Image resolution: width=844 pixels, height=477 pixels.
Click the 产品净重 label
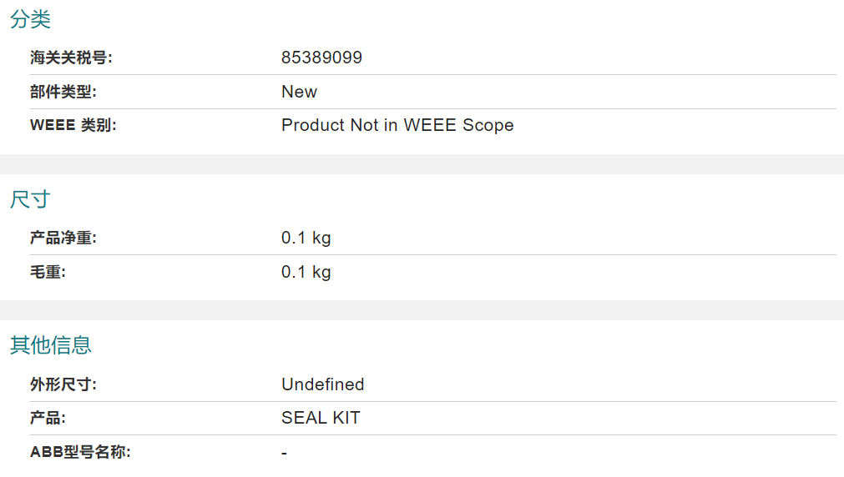tap(63, 238)
